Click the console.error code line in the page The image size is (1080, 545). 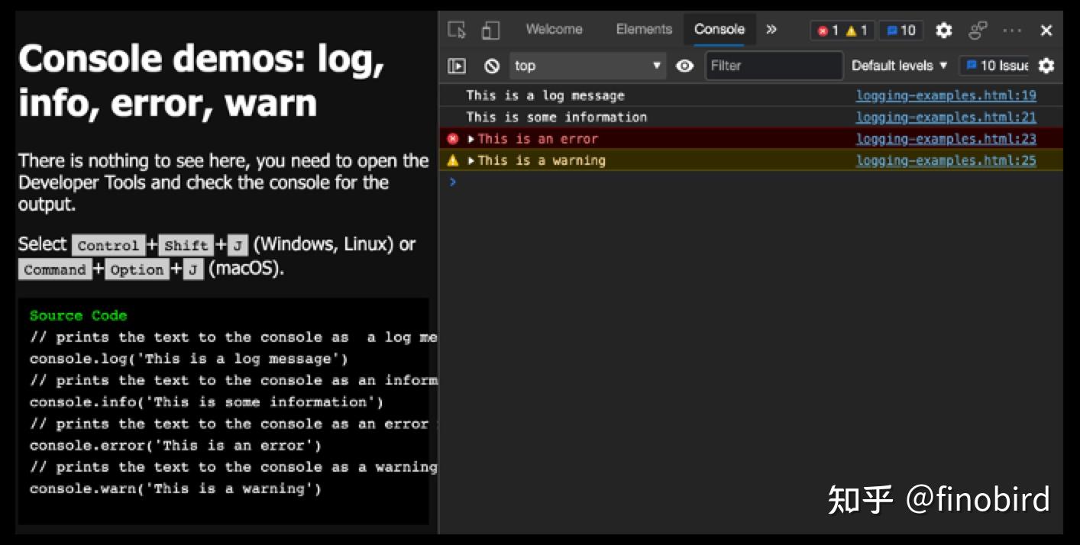click(x=175, y=446)
